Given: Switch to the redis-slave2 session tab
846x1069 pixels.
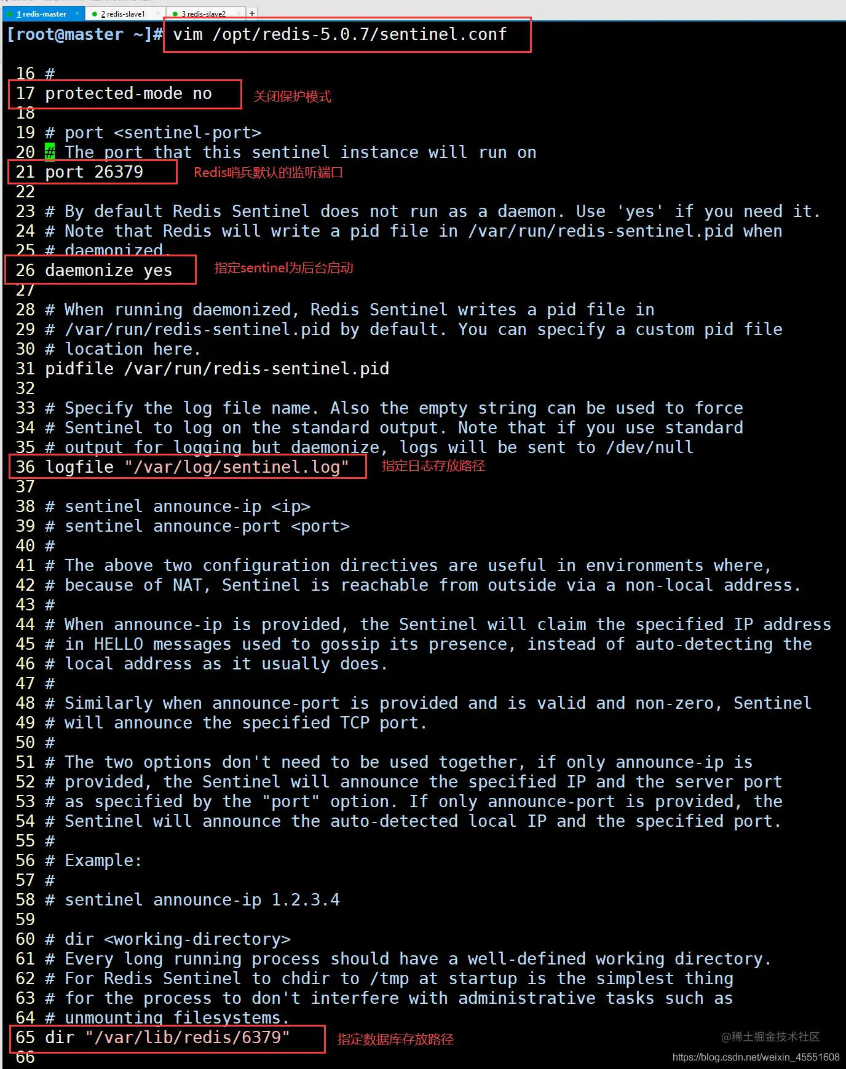Looking at the screenshot, I should pyautogui.click(x=205, y=14).
